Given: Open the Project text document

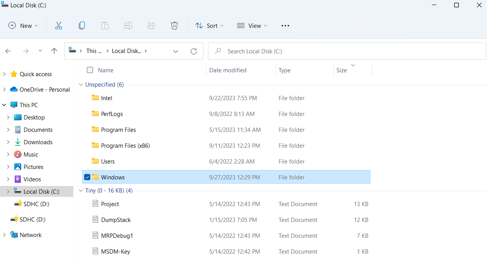Looking at the screenshot, I should click(x=110, y=204).
